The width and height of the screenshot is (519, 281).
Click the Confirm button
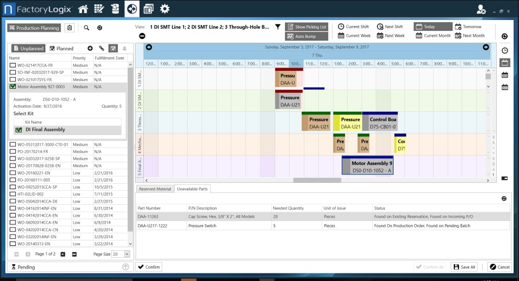point(149,267)
